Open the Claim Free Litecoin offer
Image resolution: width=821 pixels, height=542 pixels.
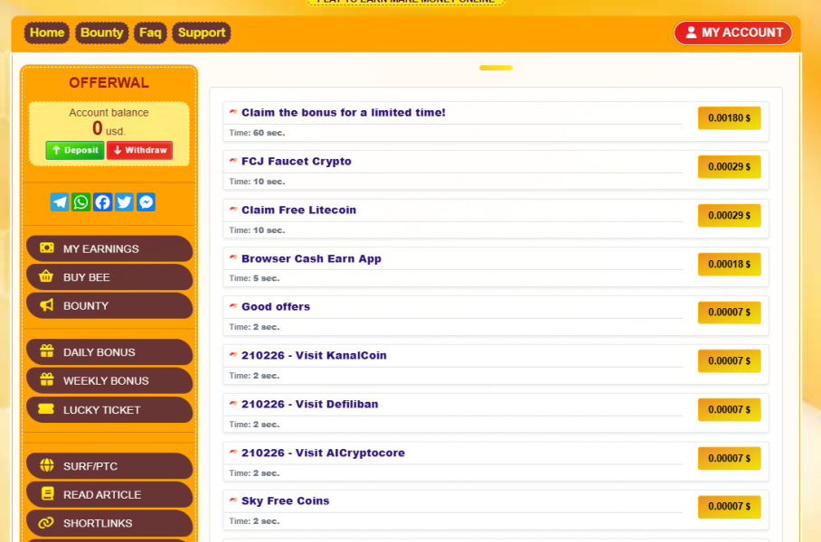(x=298, y=210)
